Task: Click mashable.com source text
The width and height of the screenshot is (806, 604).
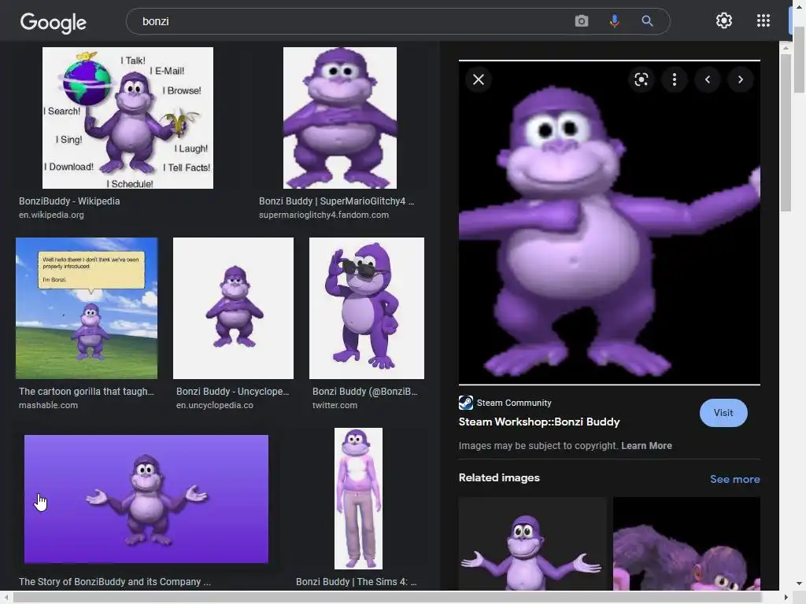Action: coord(48,405)
